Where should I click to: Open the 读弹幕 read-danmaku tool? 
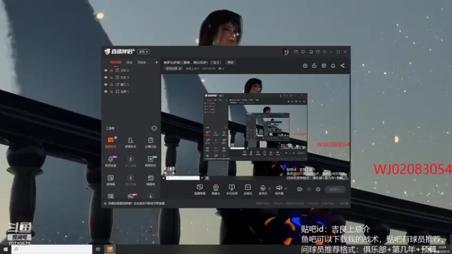pyautogui.click(x=110, y=180)
